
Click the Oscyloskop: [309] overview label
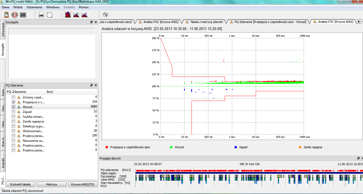pos(114,176)
